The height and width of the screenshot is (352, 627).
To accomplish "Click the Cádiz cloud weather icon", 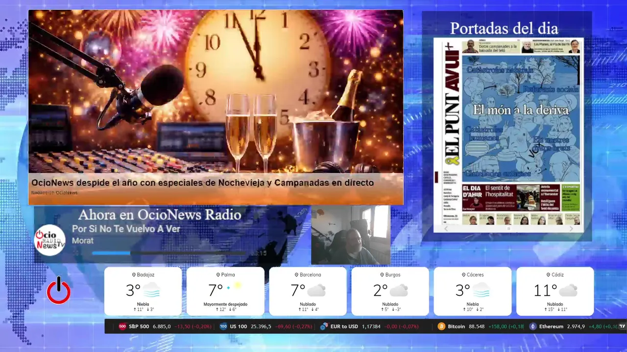I will (568, 290).
